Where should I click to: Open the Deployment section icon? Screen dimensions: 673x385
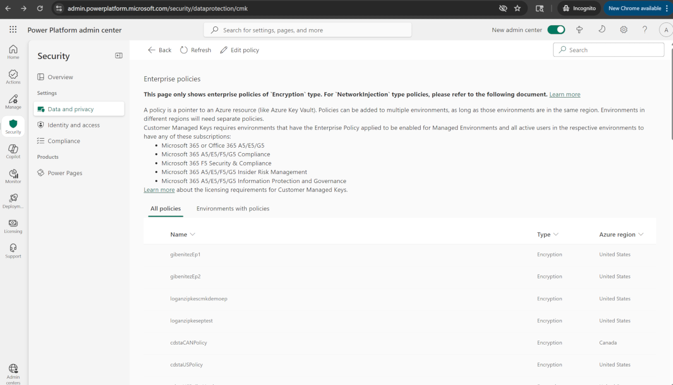[x=12, y=200]
